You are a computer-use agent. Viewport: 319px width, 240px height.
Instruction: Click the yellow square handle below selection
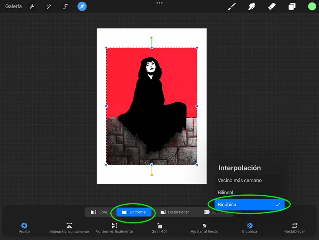coord(152,175)
